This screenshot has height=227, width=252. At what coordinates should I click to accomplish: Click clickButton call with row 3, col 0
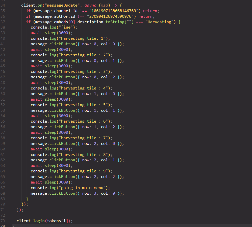tap(77, 193)
